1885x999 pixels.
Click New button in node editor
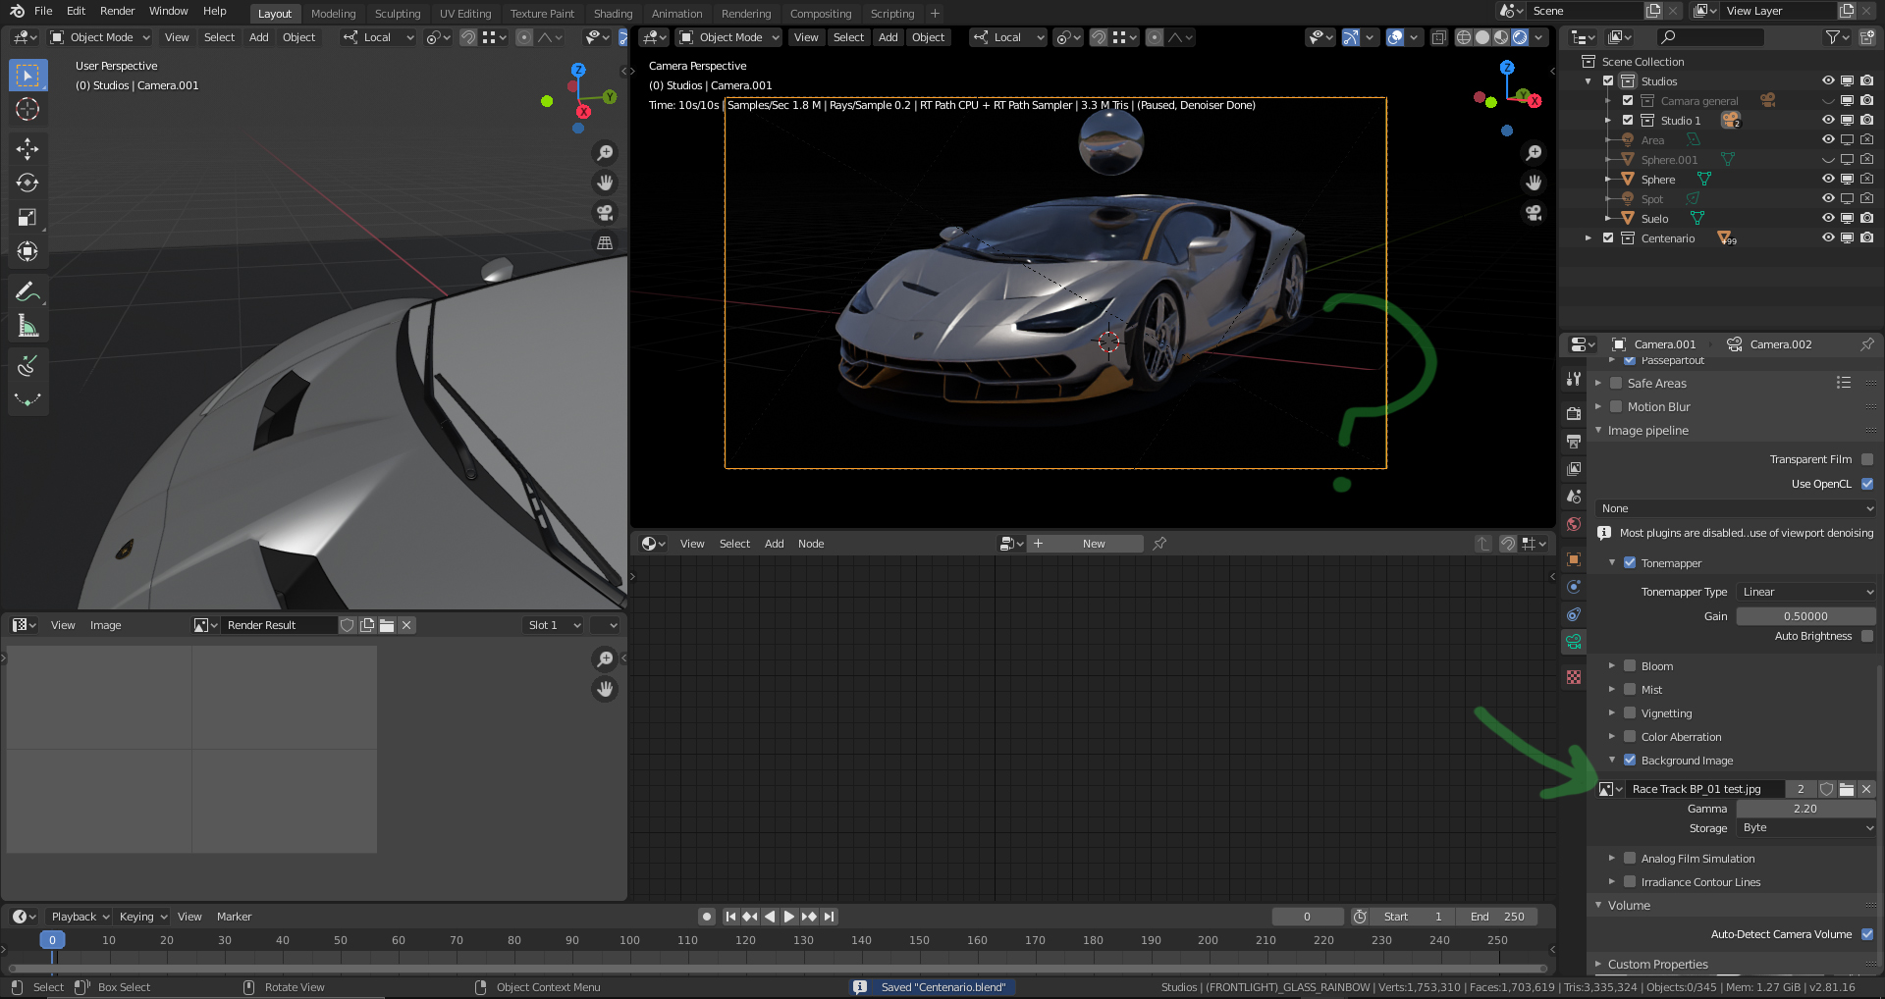[1093, 544]
